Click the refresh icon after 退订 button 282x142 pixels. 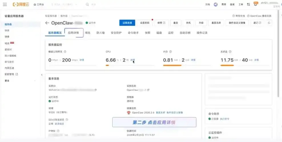[269, 23]
